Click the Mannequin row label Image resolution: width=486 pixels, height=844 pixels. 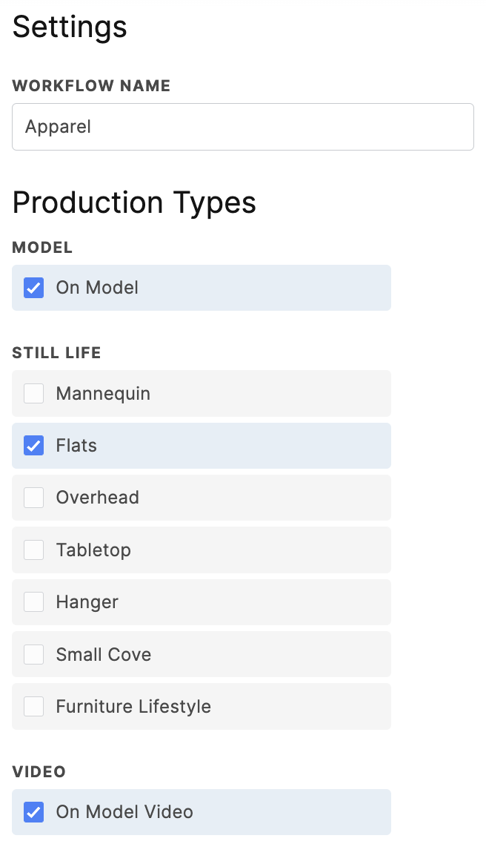coord(103,393)
